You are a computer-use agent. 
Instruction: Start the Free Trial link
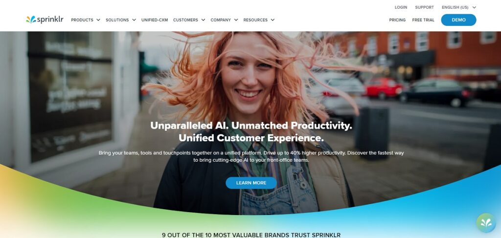(423, 20)
